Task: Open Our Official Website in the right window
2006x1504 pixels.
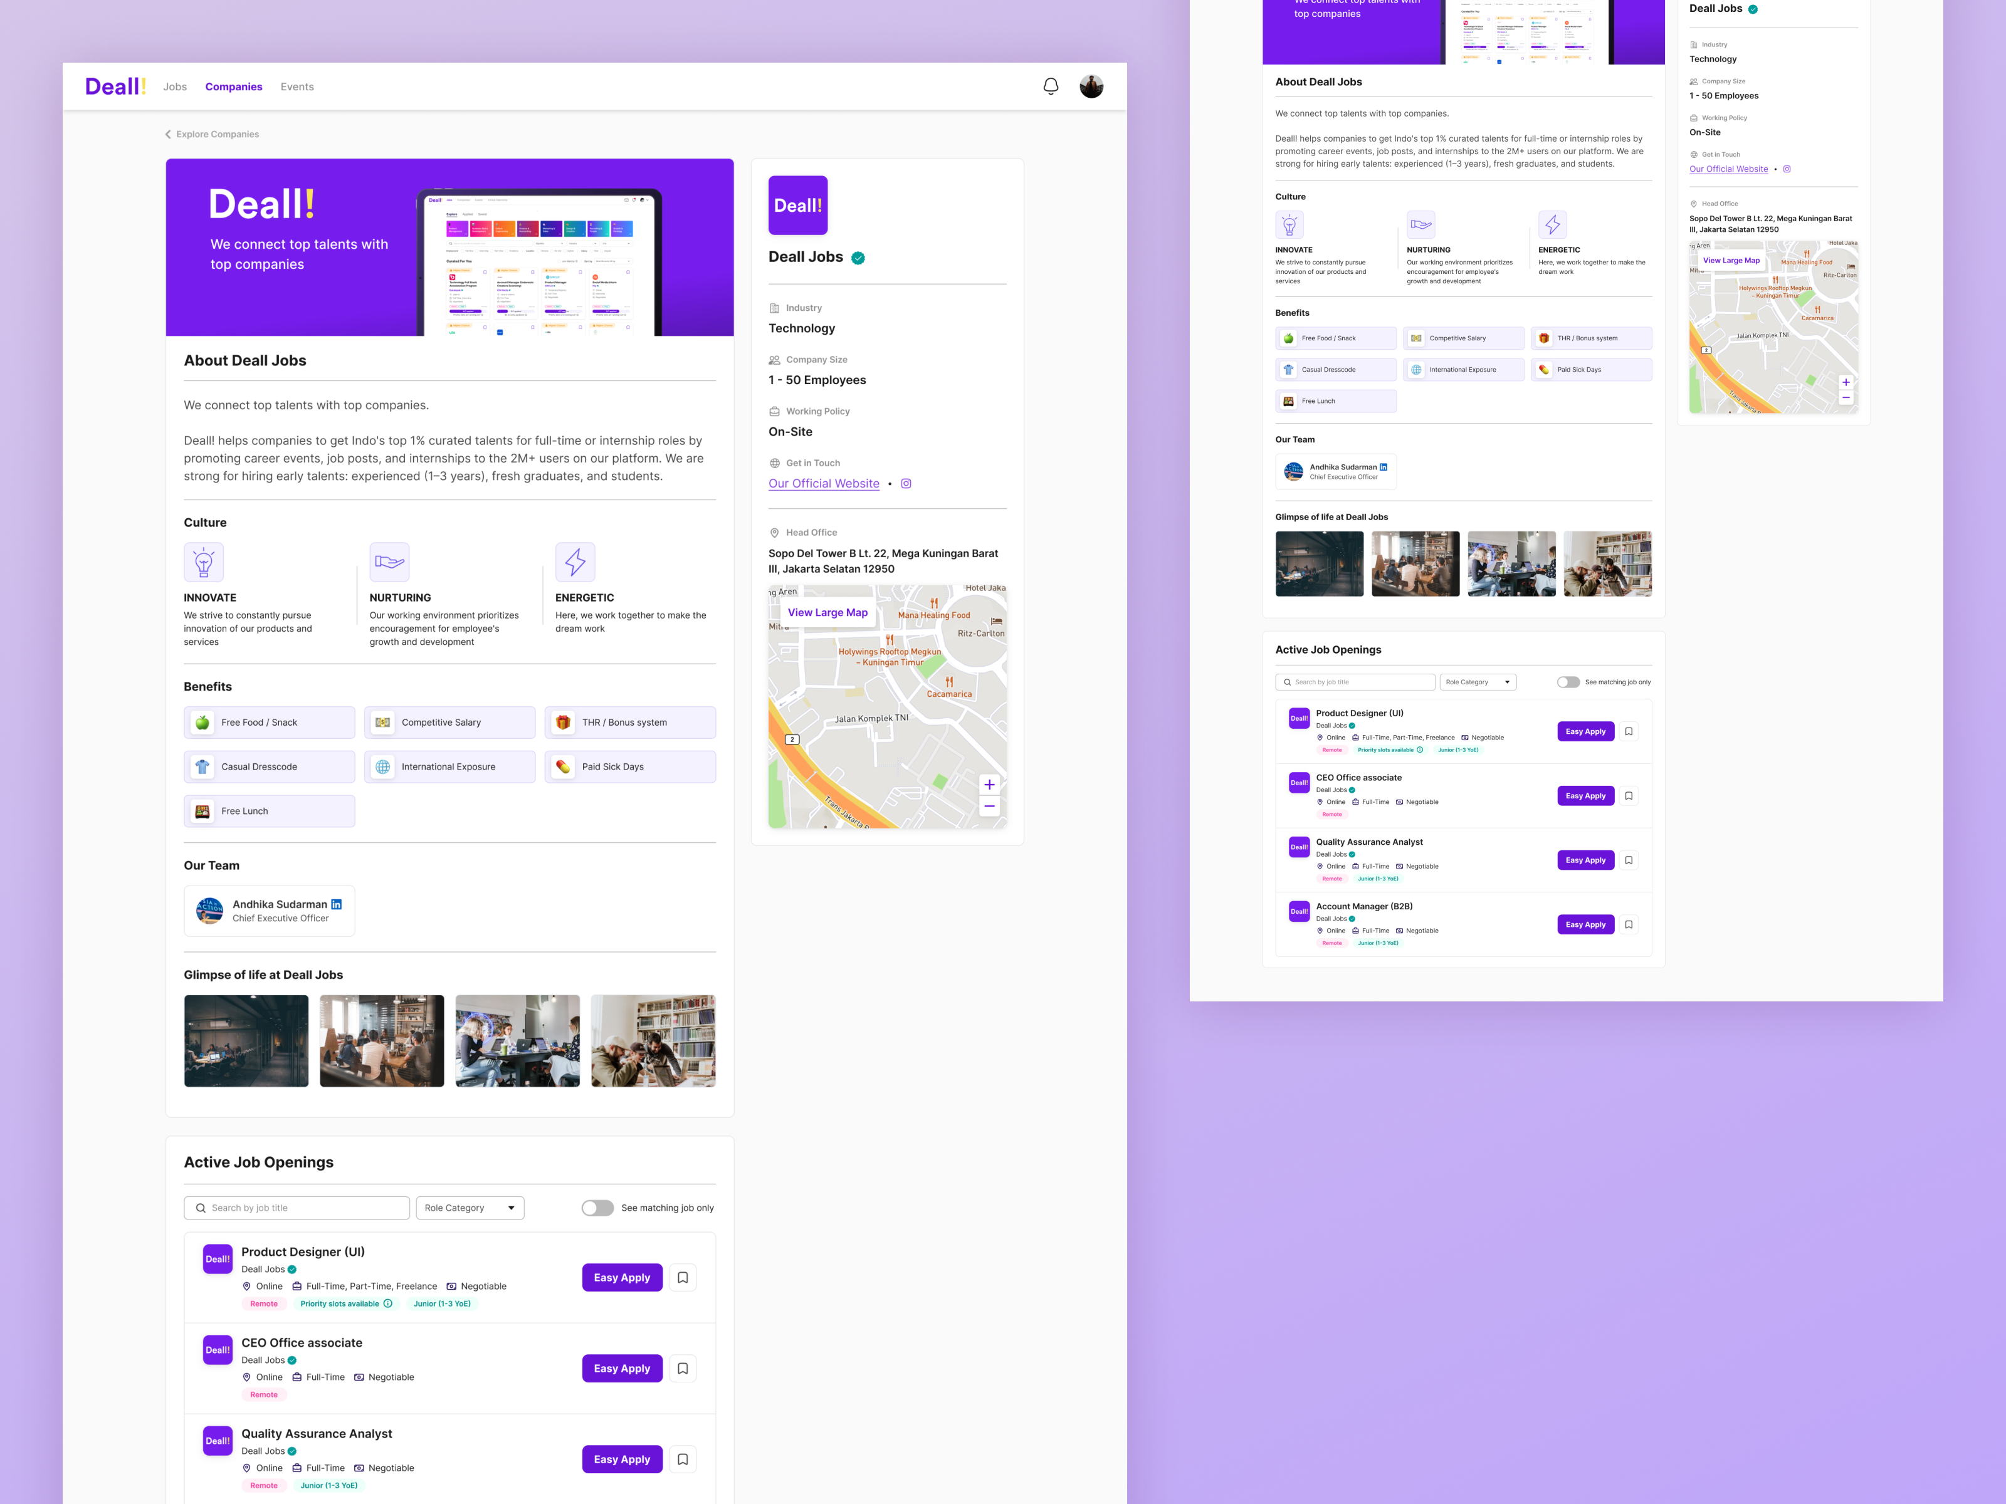Action: 1728,170
